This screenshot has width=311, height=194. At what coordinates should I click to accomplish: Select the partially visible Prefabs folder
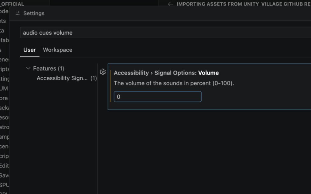coord(4,40)
